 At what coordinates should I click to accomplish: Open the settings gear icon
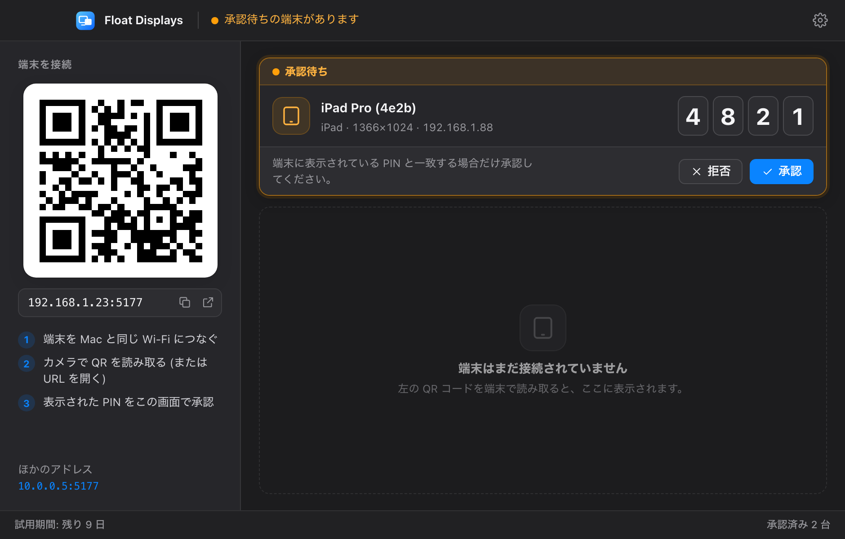[820, 20]
